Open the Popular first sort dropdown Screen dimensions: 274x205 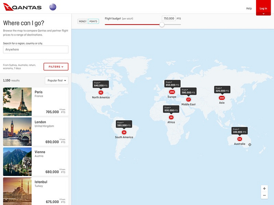56,80
